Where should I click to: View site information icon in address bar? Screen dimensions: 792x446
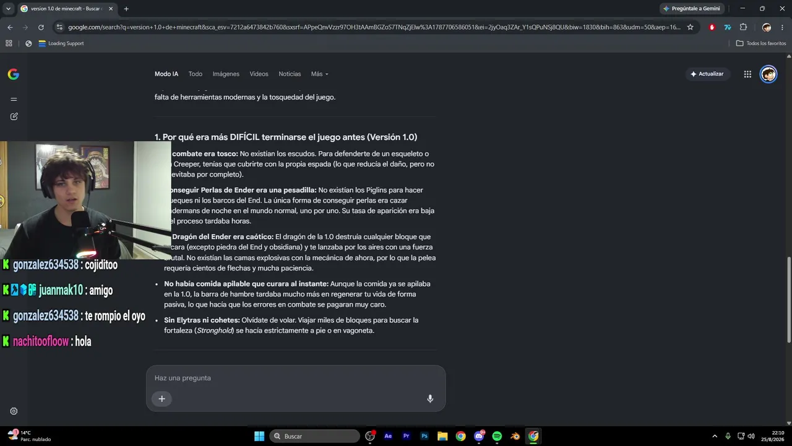point(59,27)
